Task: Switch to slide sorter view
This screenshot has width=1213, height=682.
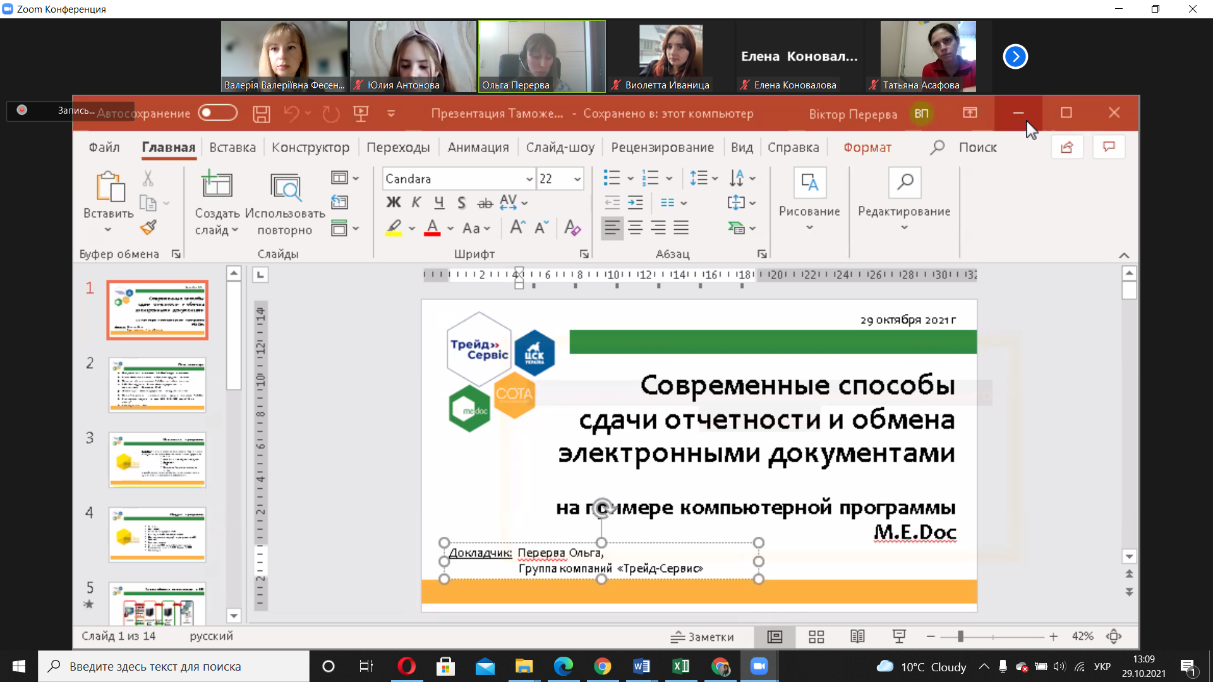Action: tap(816, 637)
